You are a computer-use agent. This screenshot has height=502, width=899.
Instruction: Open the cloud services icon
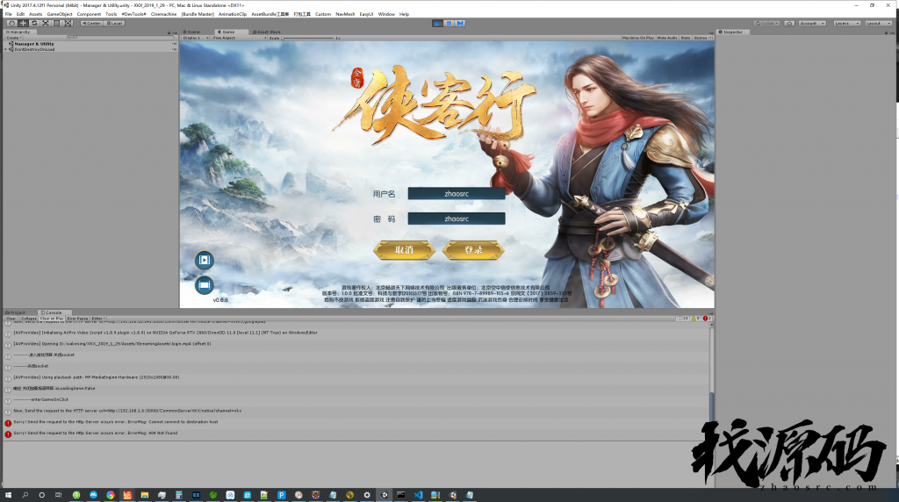click(789, 24)
